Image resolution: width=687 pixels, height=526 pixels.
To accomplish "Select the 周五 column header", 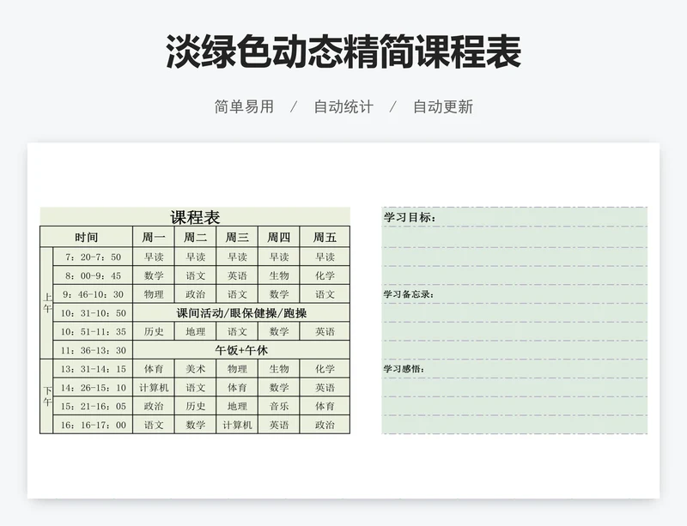I will pos(325,237).
